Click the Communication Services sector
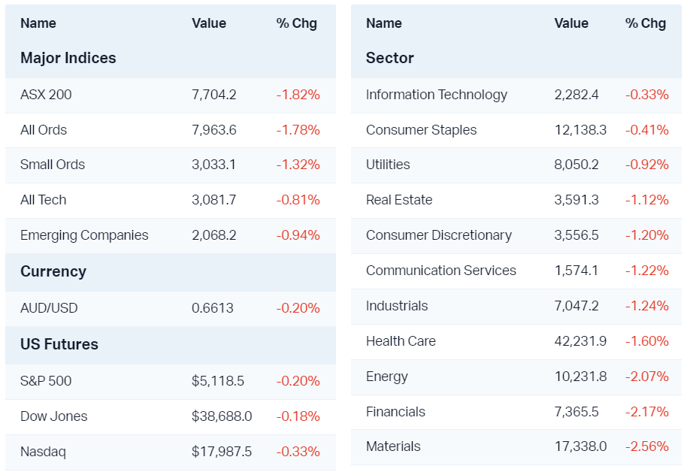 pyautogui.click(x=441, y=271)
